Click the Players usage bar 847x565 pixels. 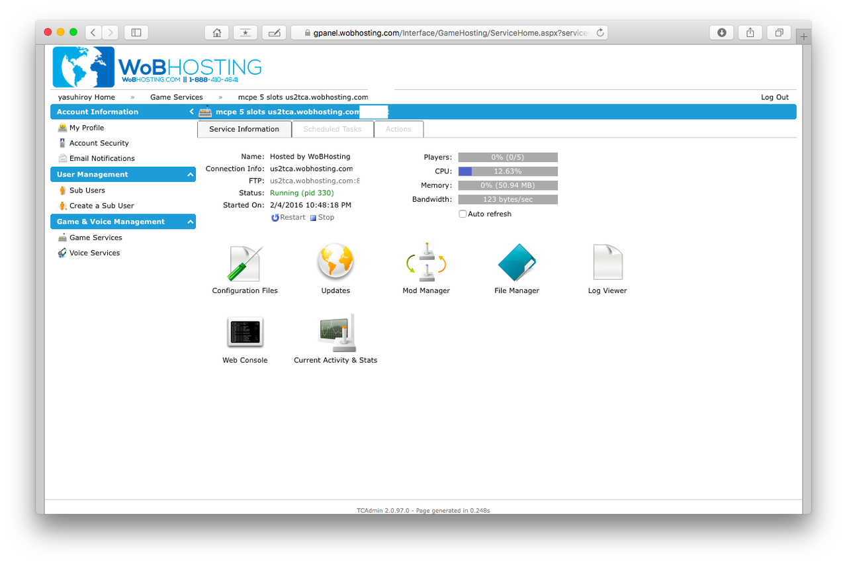tap(508, 157)
